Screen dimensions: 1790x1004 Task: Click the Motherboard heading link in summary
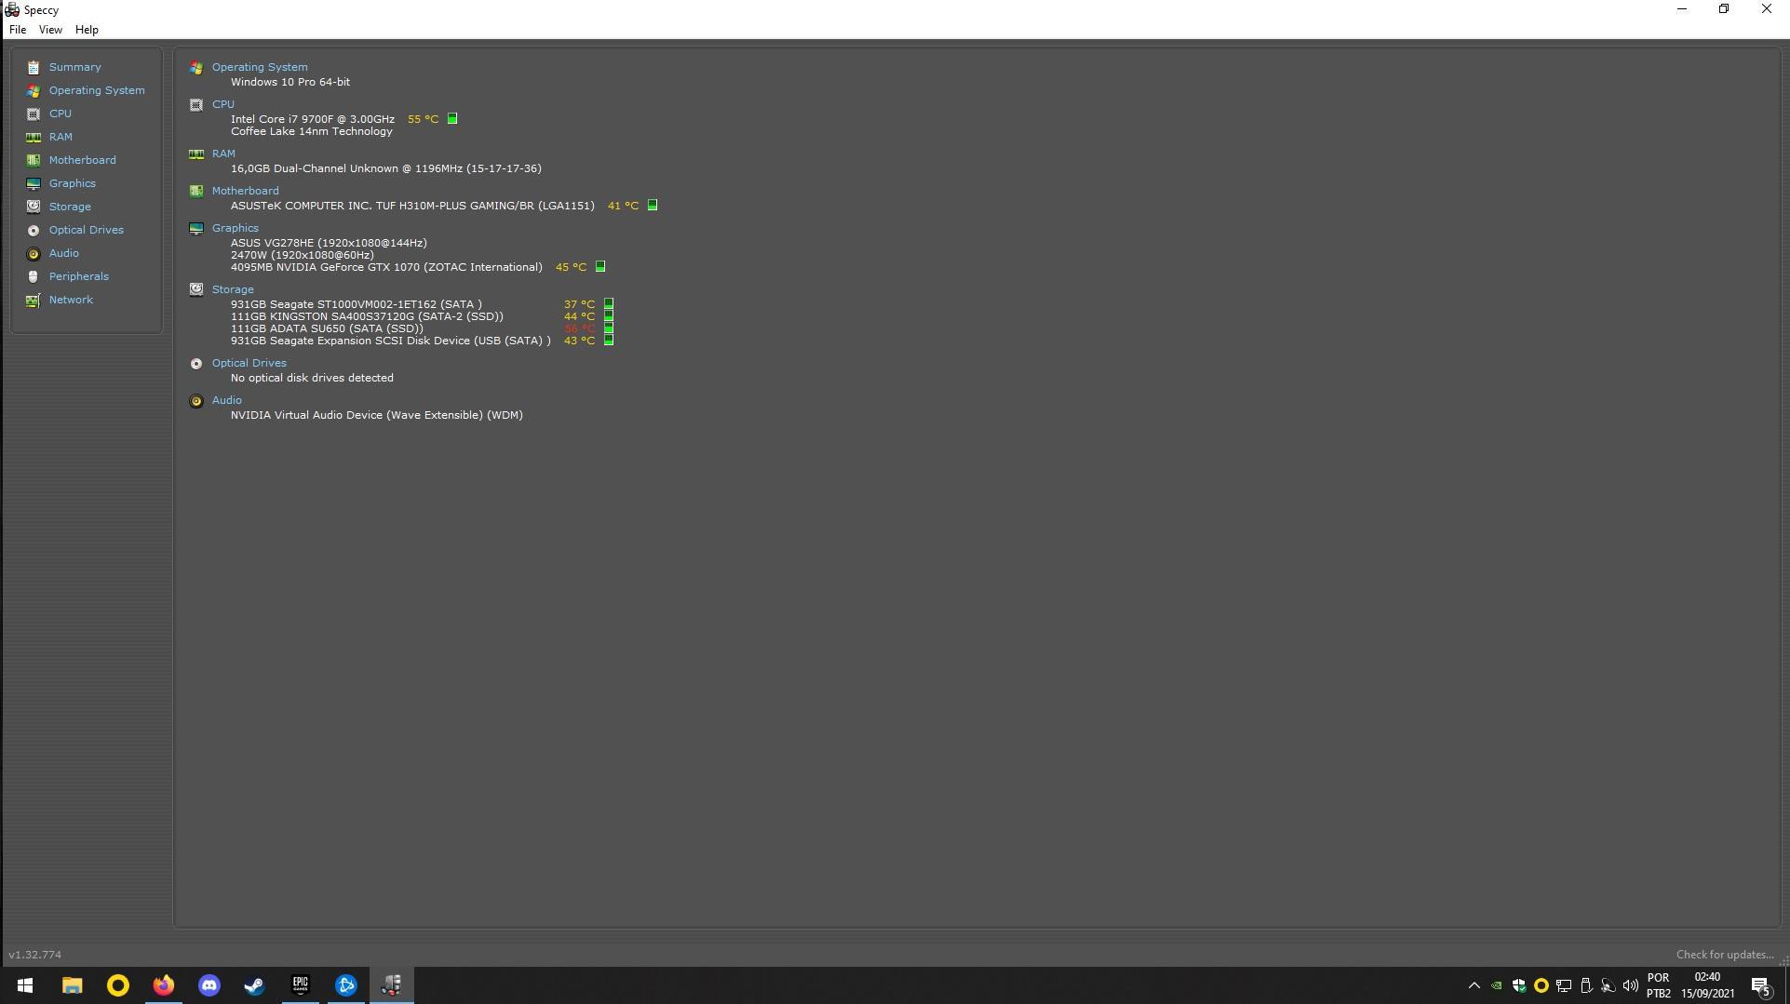(x=246, y=191)
